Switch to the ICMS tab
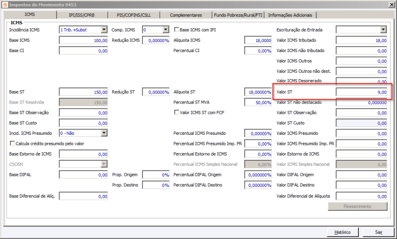This screenshot has height=239, width=397. 30,15
